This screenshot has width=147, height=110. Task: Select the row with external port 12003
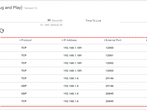click(x=73, y=71)
